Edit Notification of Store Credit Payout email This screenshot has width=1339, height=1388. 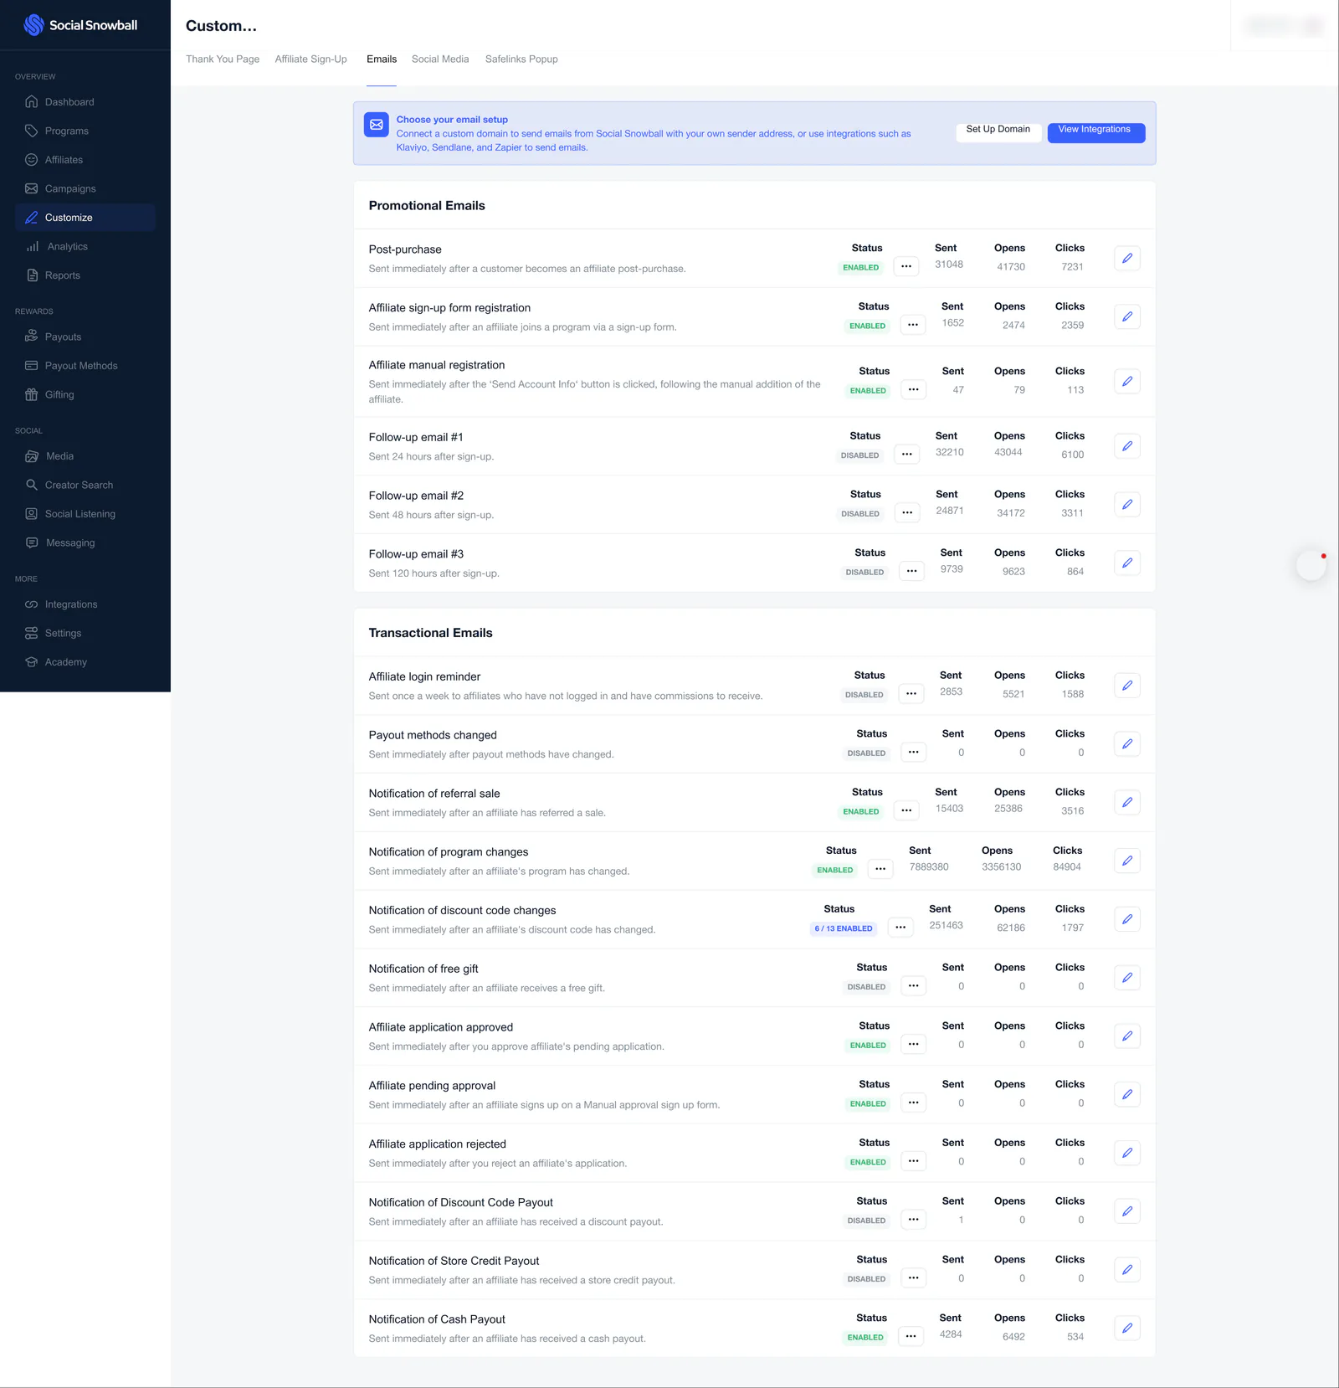[1127, 1270]
